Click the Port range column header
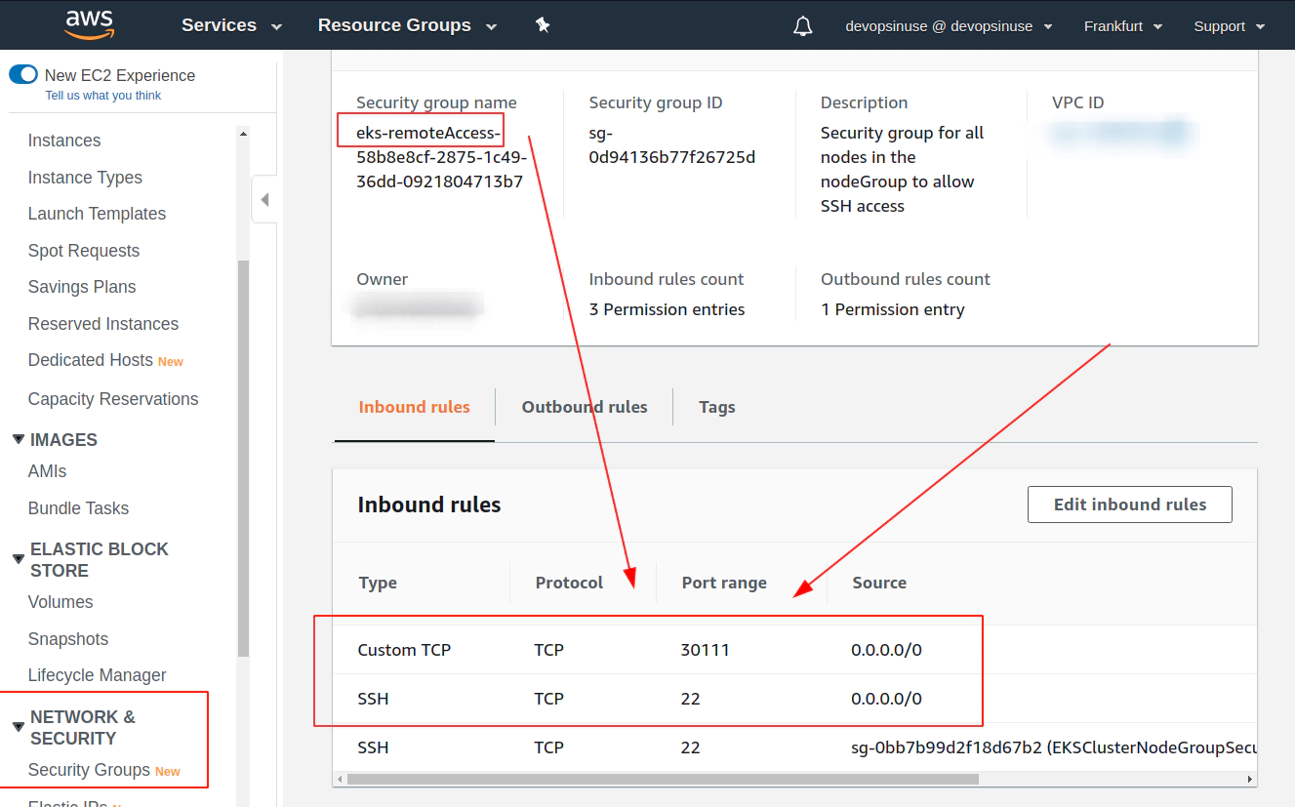Image resolution: width=1295 pixels, height=807 pixels. (724, 583)
